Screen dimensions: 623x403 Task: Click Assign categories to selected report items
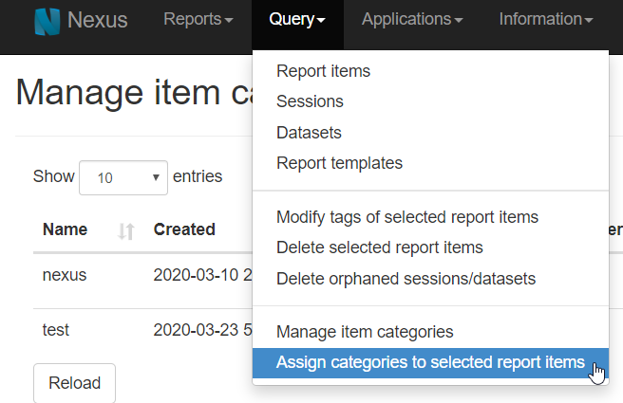[x=430, y=362]
